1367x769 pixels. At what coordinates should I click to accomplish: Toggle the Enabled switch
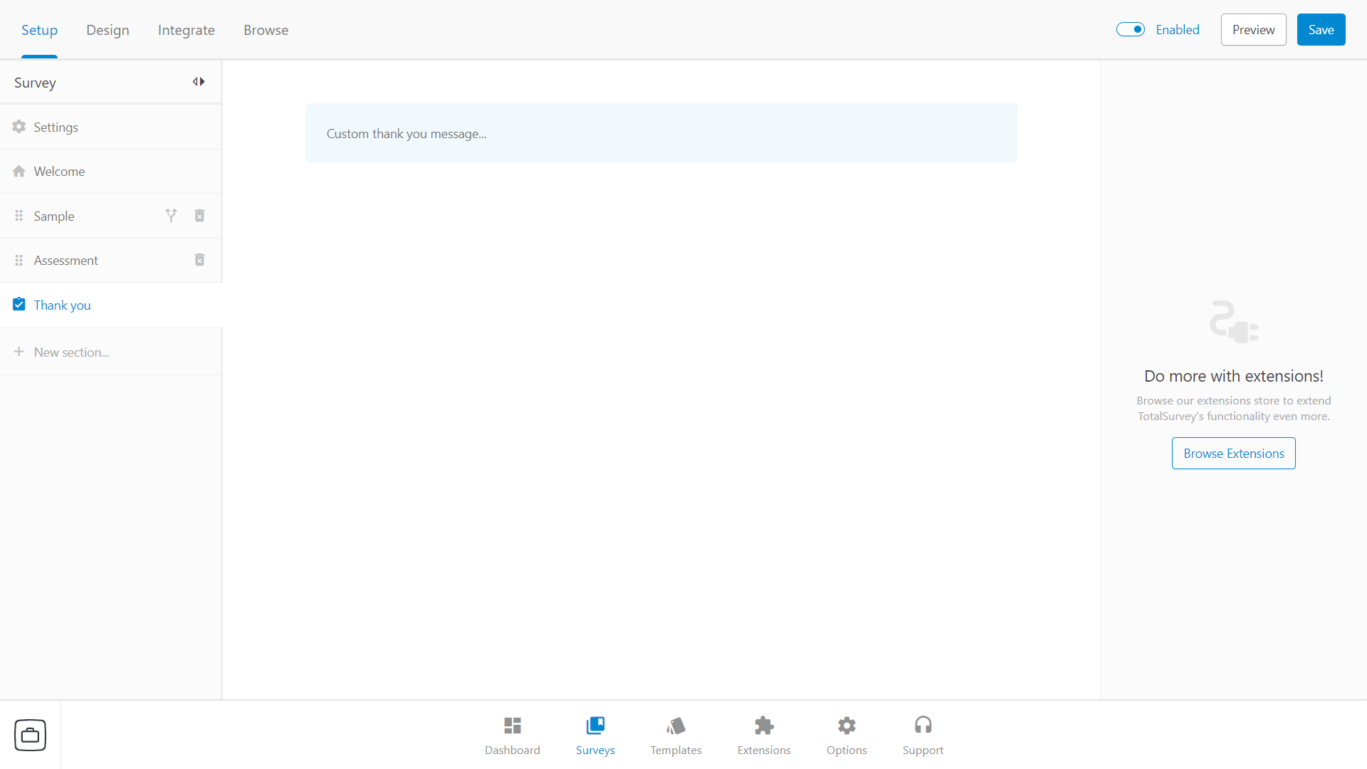(1131, 29)
